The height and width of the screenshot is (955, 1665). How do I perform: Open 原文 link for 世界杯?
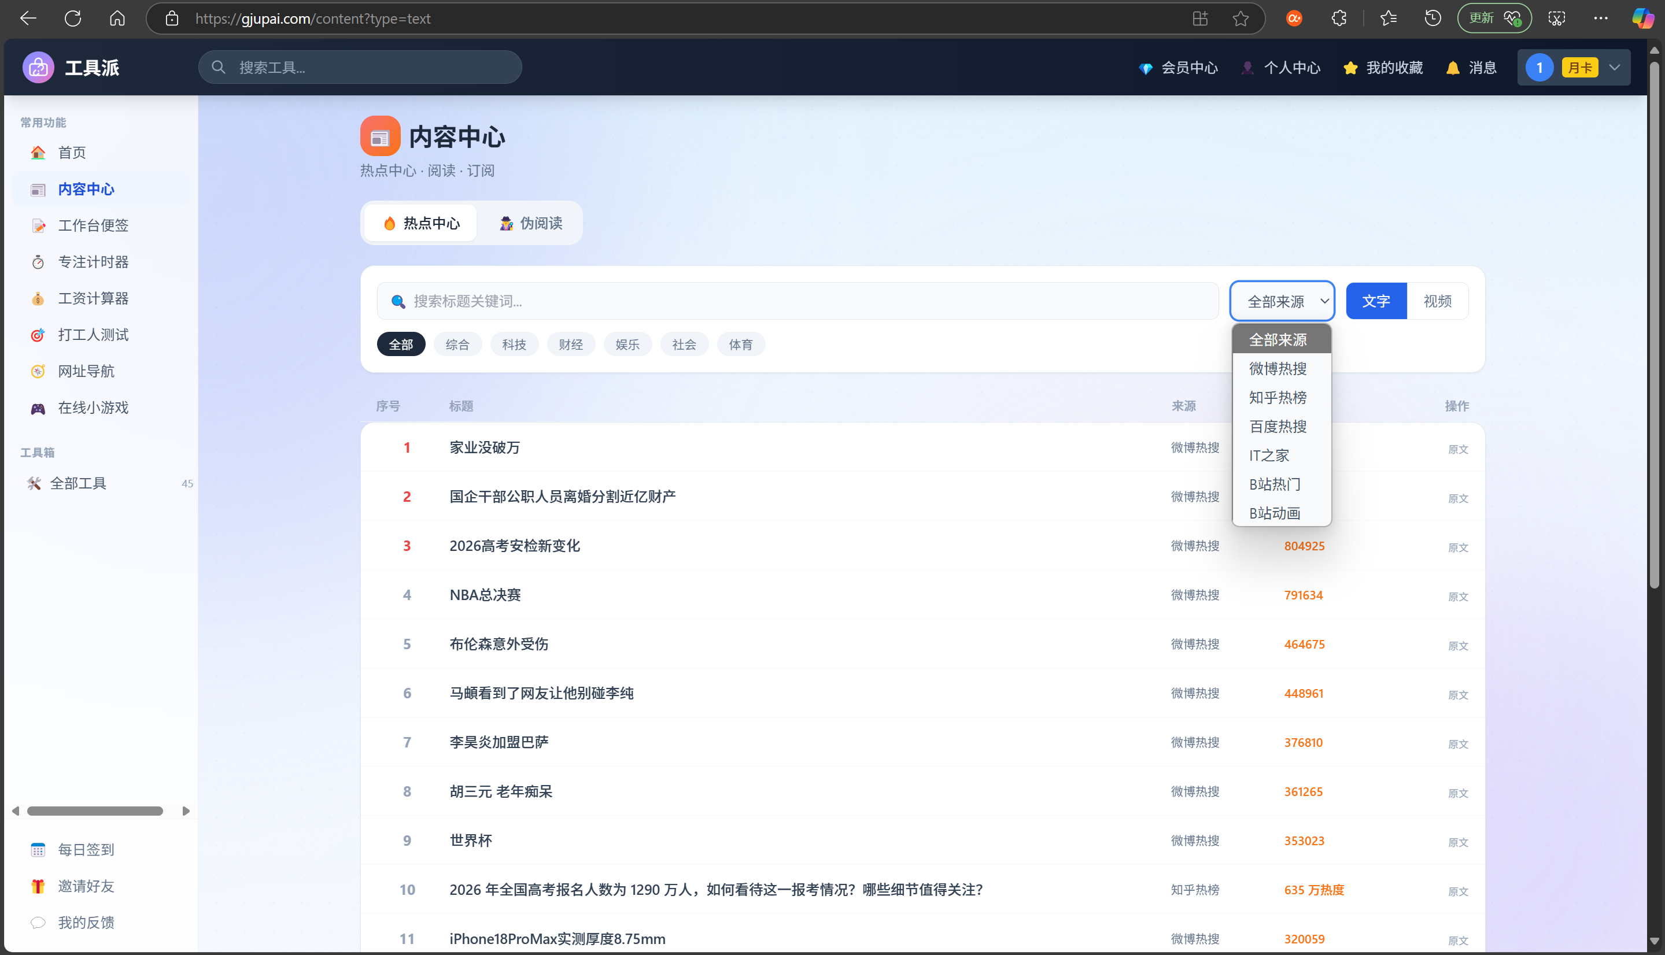pyautogui.click(x=1458, y=842)
